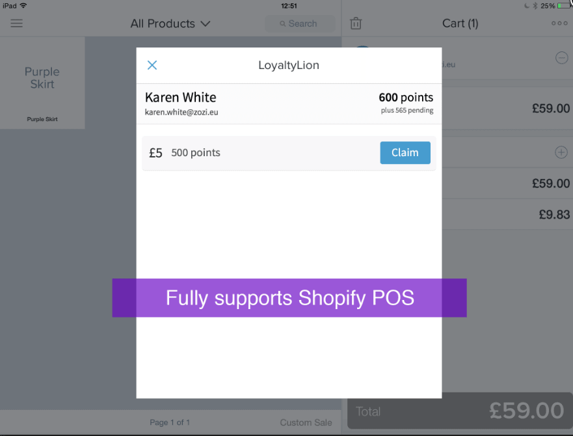Image resolution: width=573 pixels, height=436 pixels.
Task: Click the Cart (1) header title
Action: [460, 23]
